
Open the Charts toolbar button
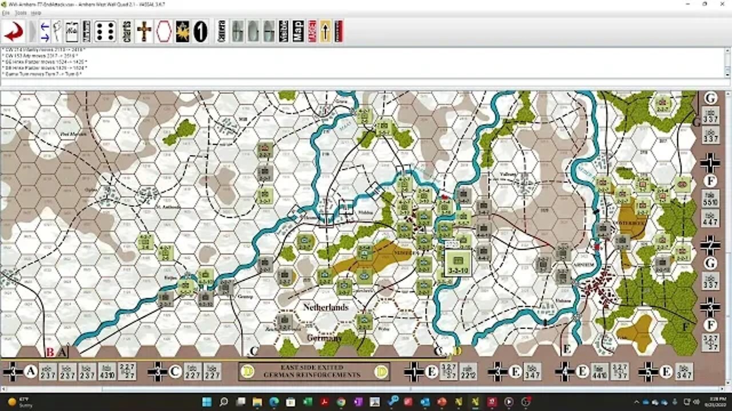coord(127,31)
